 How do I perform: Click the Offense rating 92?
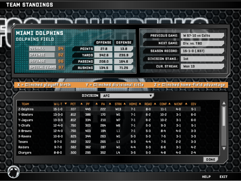click(61, 55)
